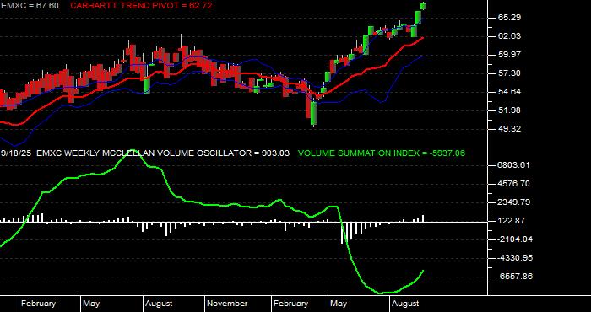Click the 54.64 price axis label
The width and height of the screenshot is (591, 312).
coord(509,92)
